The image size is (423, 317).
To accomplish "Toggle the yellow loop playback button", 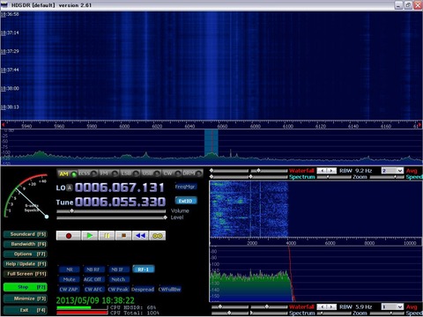I will pyautogui.click(x=158, y=236).
